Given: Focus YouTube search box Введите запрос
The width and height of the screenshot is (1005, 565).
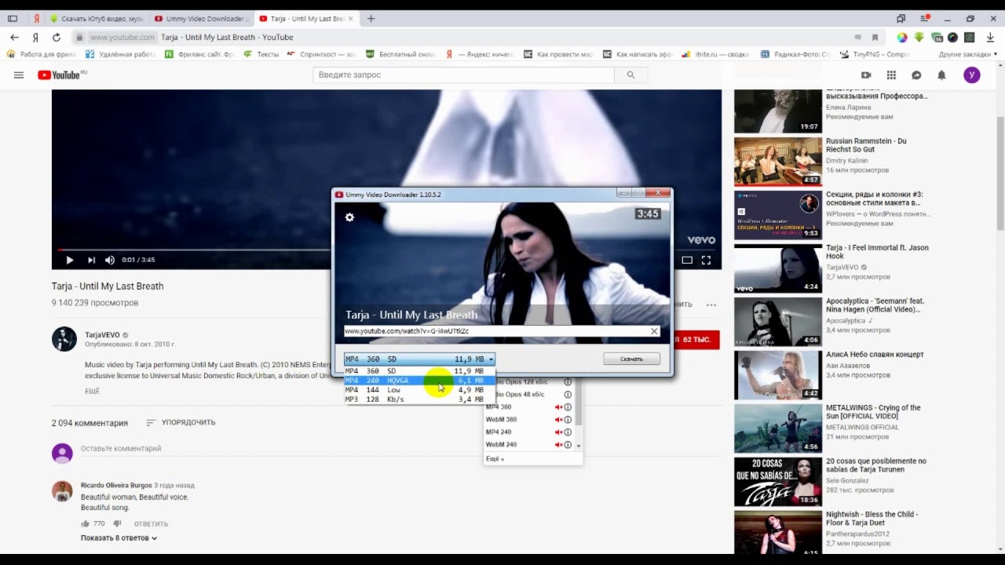Looking at the screenshot, I should [463, 75].
